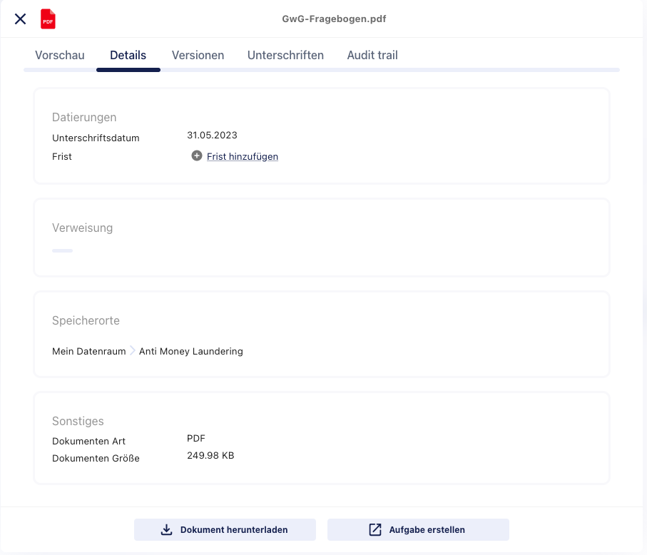
Task: Go to the Unterschriften tab
Action: click(285, 56)
